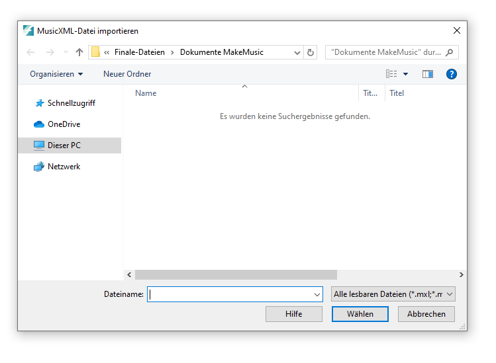Click the horizontal scrollbar left arrow

[x=129, y=275]
